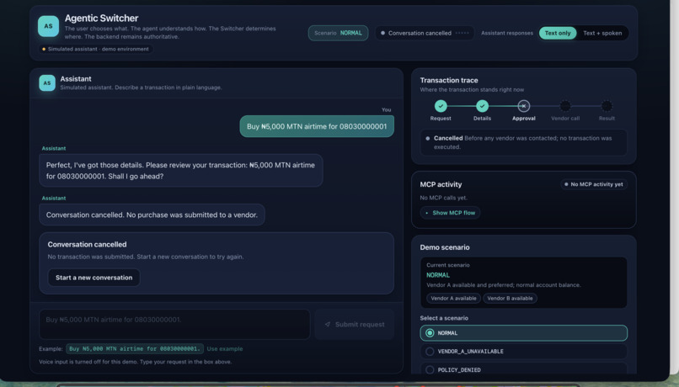Focus the transaction request text box
Image resolution: width=679 pixels, height=387 pixels.
pos(174,324)
